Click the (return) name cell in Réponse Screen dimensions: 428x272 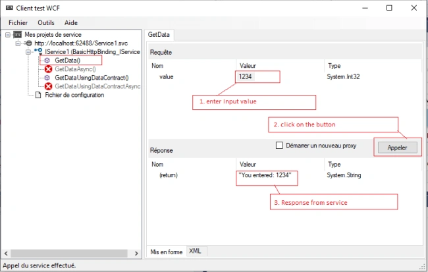pos(169,175)
